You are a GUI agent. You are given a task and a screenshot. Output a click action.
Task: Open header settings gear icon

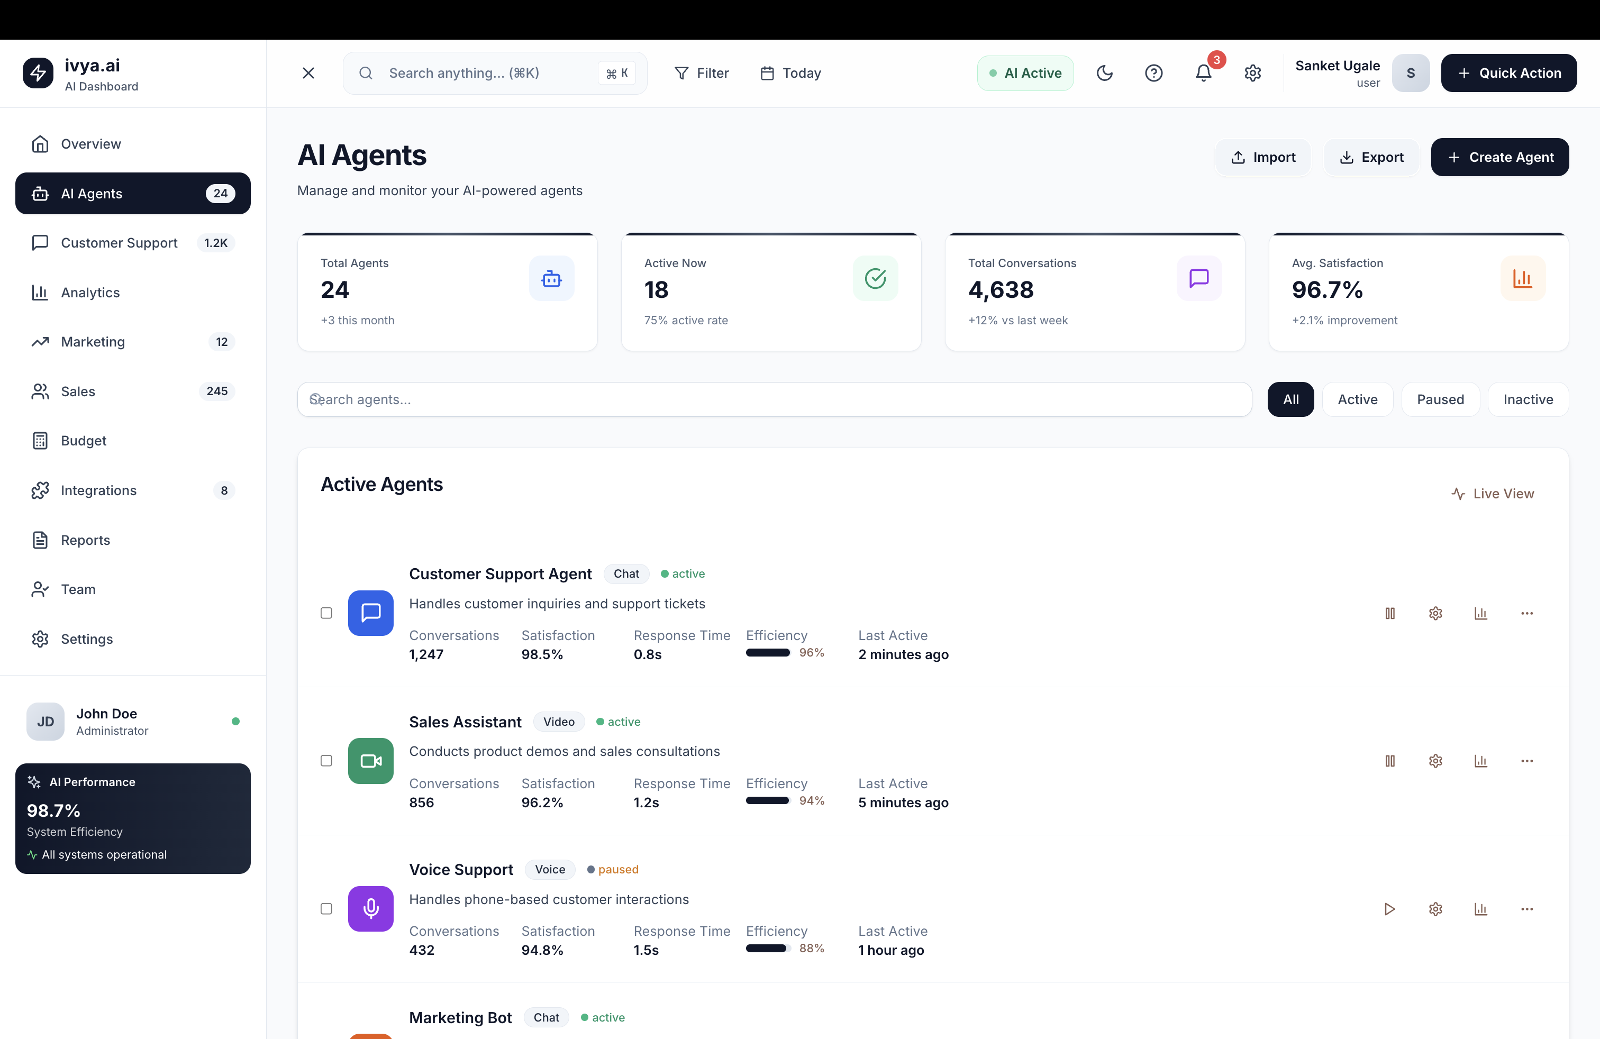[x=1252, y=72]
